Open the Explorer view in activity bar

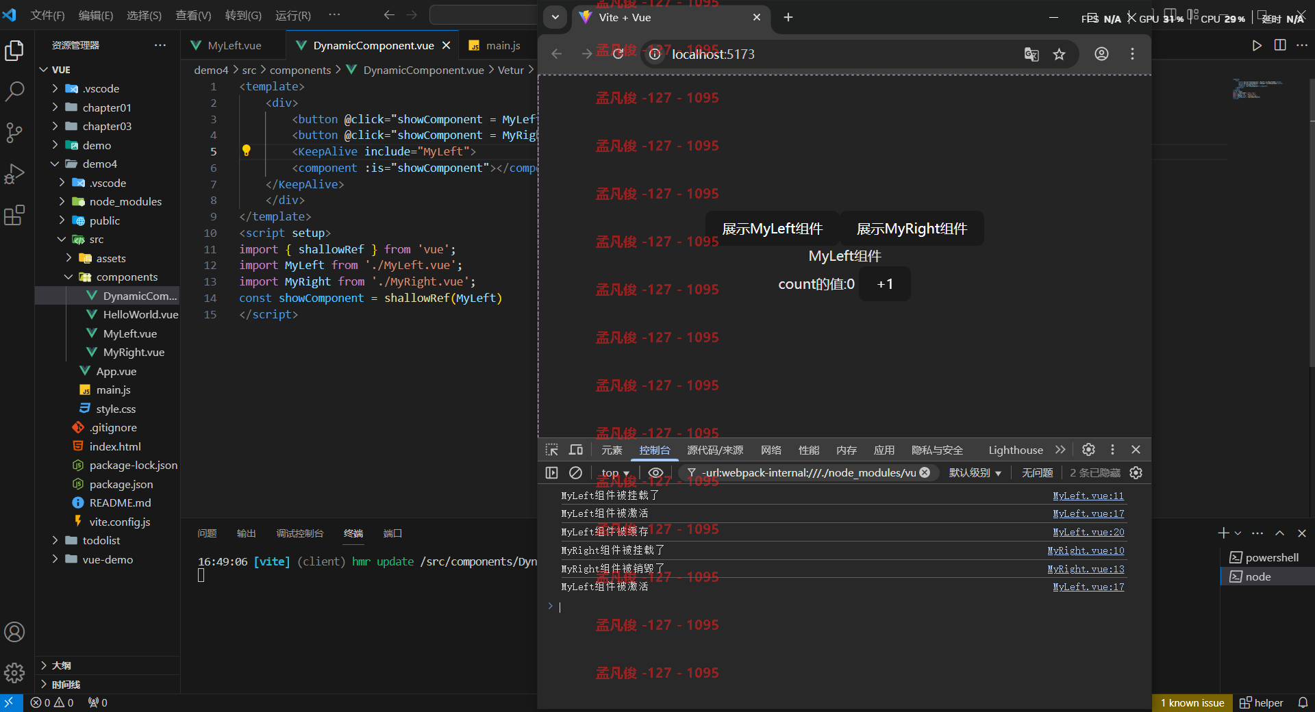[x=14, y=51]
